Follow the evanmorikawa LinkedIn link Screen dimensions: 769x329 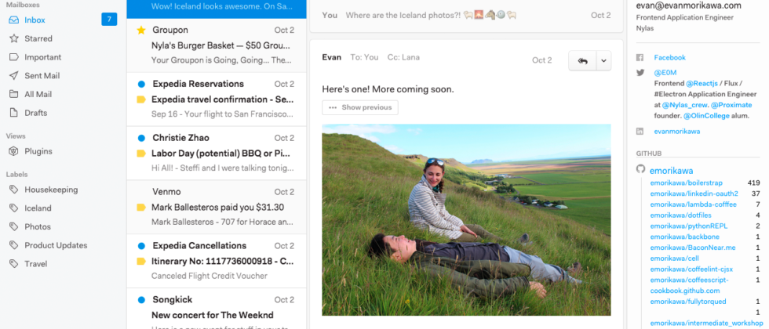676,132
